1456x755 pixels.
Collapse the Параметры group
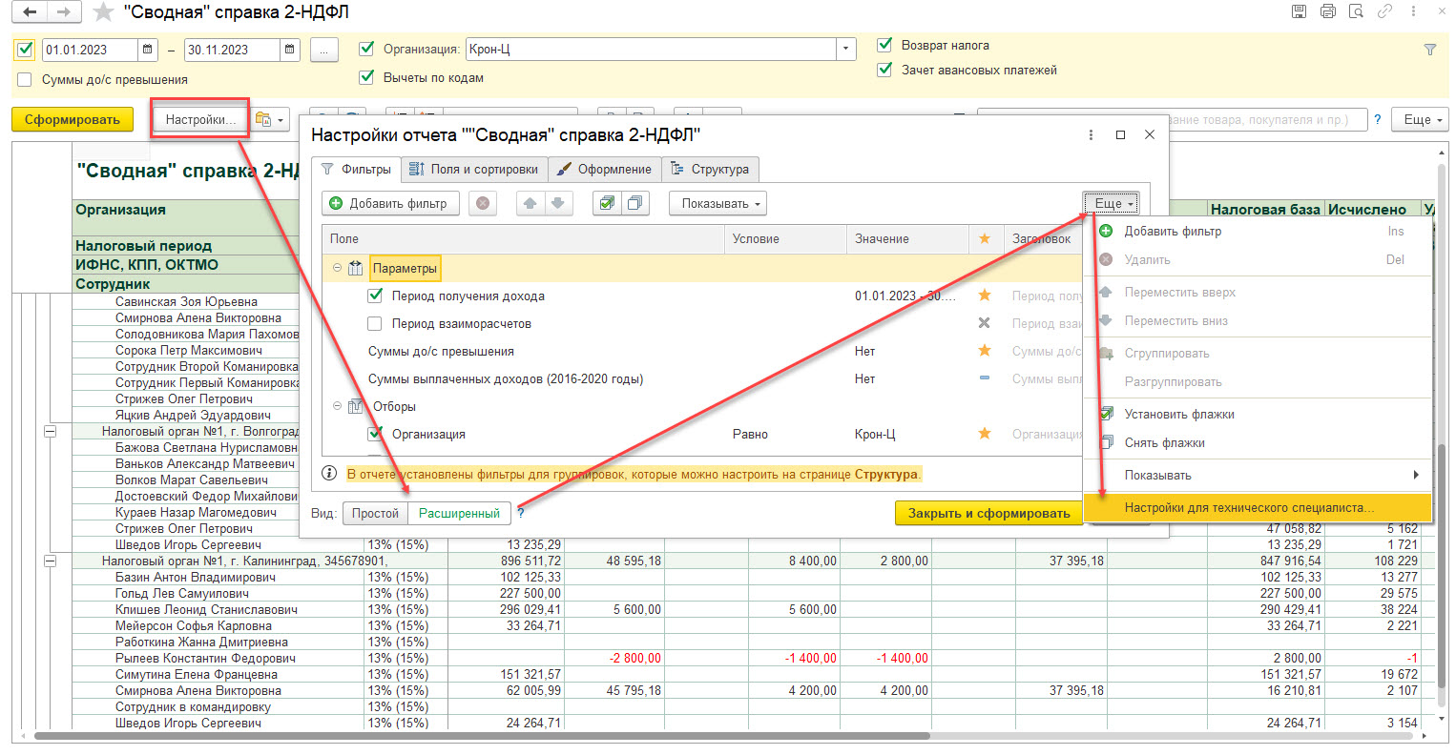[x=337, y=268]
